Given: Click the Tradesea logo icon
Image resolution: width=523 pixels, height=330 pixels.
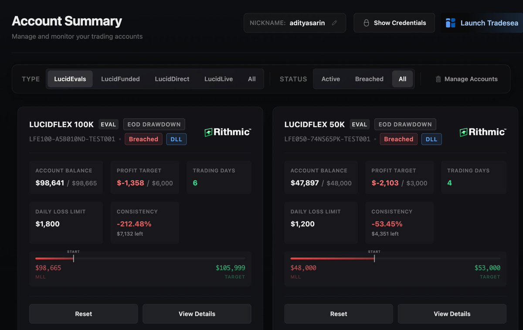Looking at the screenshot, I should coord(450,23).
